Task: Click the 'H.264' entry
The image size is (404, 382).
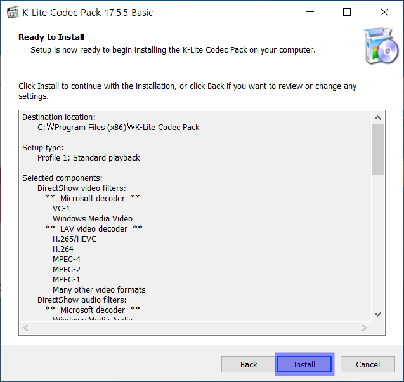Action: click(x=63, y=249)
